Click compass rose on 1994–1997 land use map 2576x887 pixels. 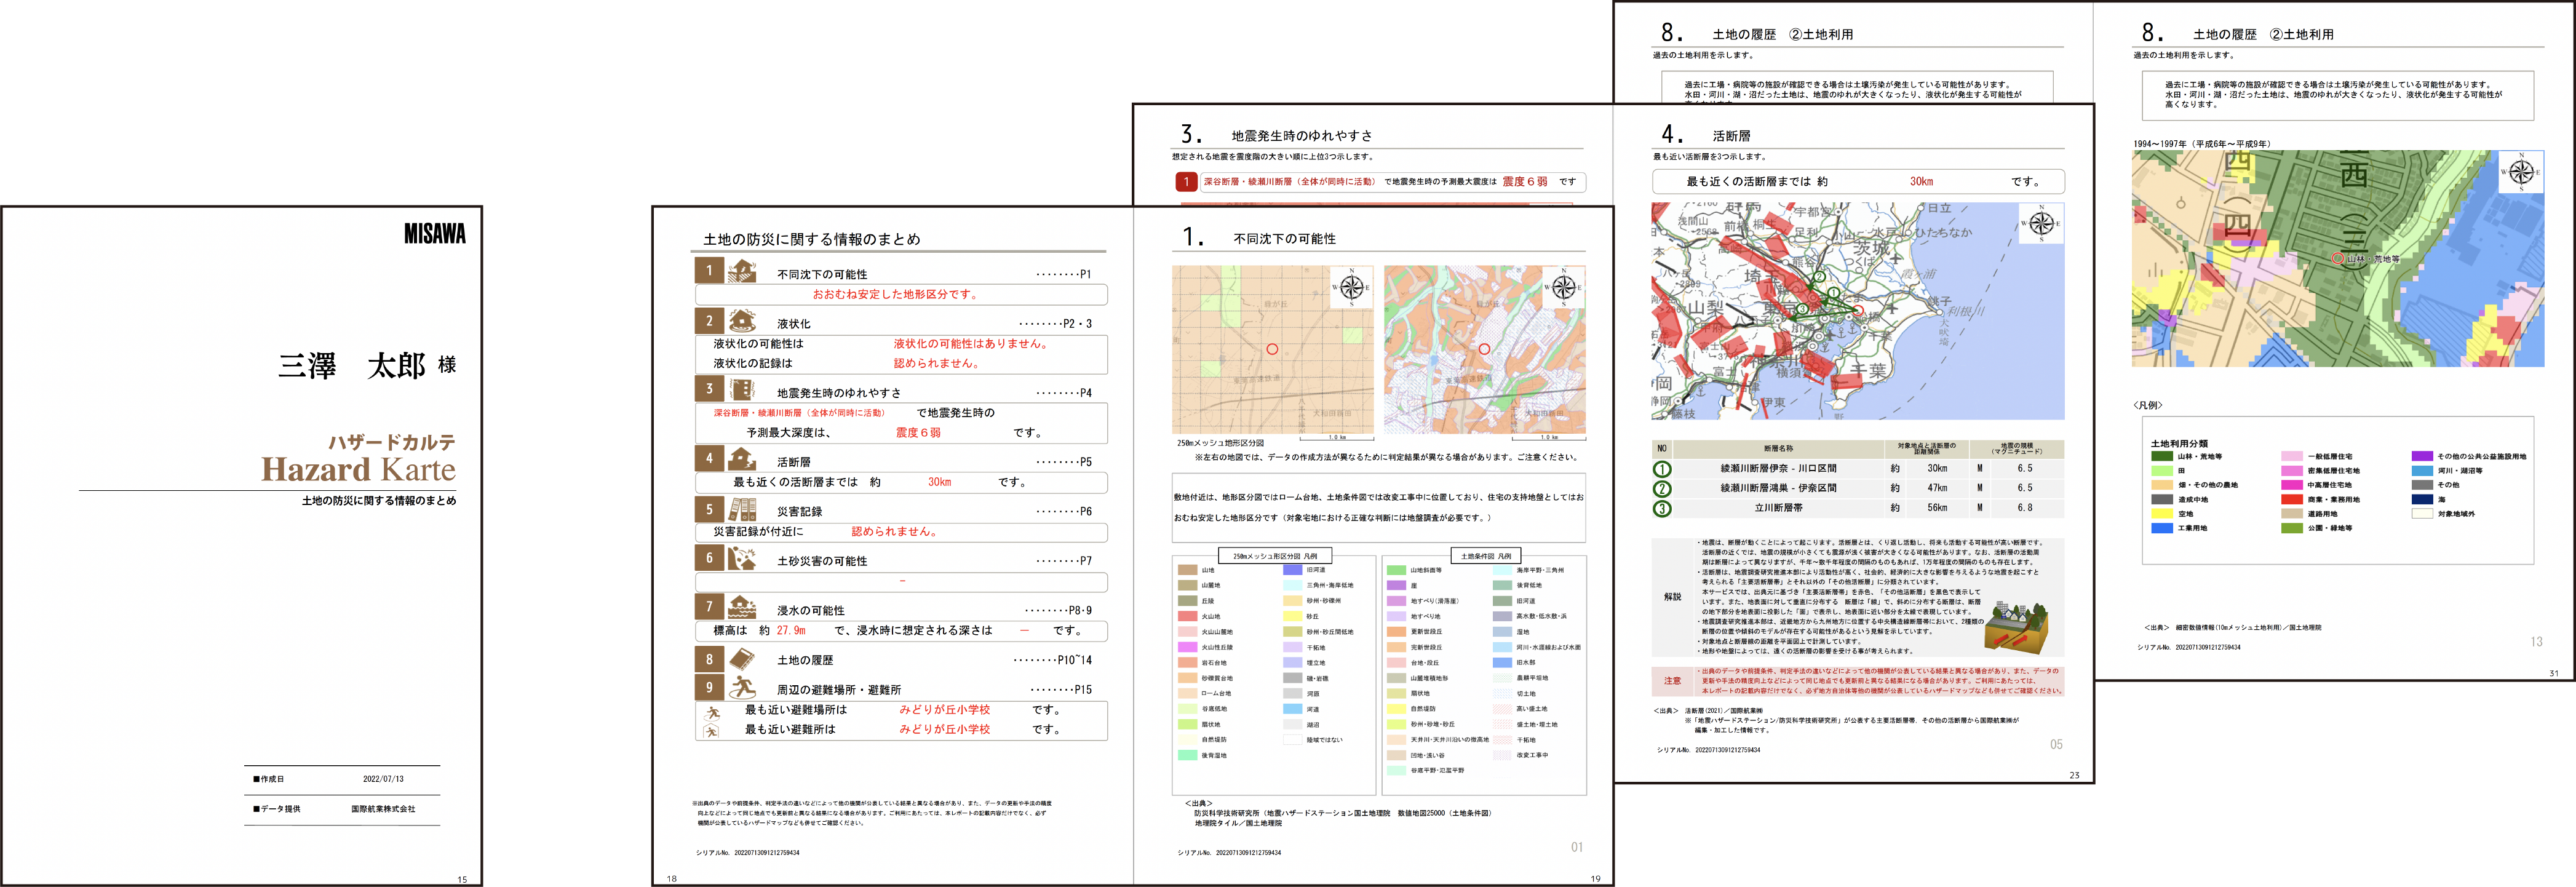tap(2522, 172)
